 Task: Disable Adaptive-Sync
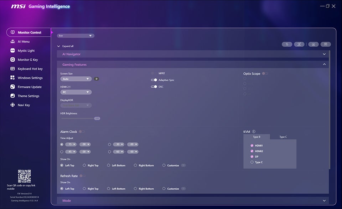click(x=153, y=80)
